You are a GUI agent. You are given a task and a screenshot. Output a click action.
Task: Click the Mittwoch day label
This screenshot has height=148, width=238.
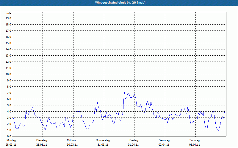point(72,140)
